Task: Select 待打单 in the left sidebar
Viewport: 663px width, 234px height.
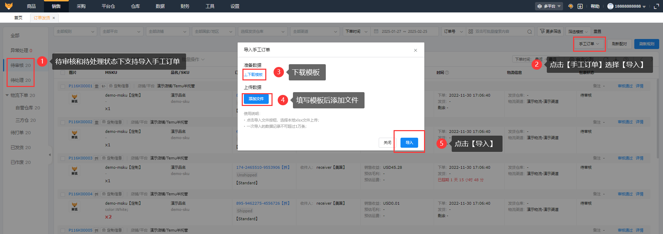Action: pos(21,133)
